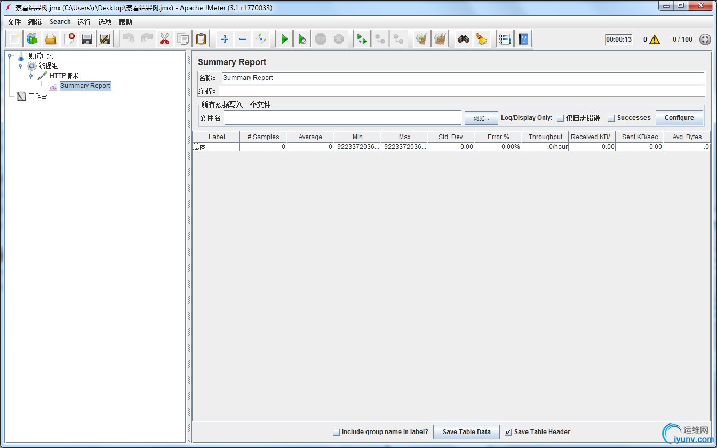Click the # Samples column header
The width and height of the screenshot is (717, 448).
(263, 137)
